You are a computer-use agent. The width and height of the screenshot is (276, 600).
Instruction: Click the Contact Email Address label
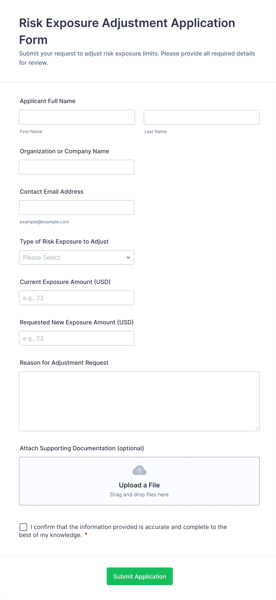(x=52, y=192)
